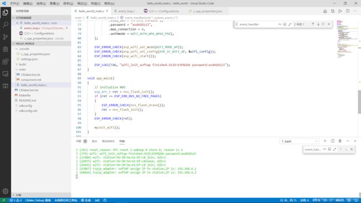Toggle Match Whole Word in editor find widget

click(x=285, y=24)
